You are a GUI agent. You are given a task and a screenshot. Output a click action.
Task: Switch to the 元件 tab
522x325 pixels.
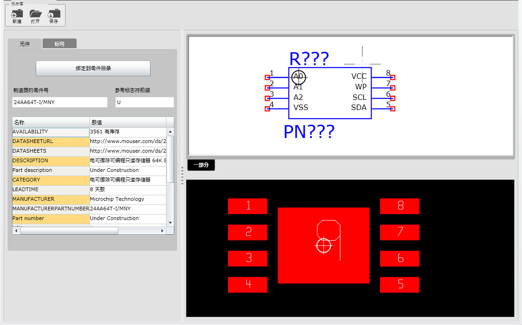coord(25,44)
